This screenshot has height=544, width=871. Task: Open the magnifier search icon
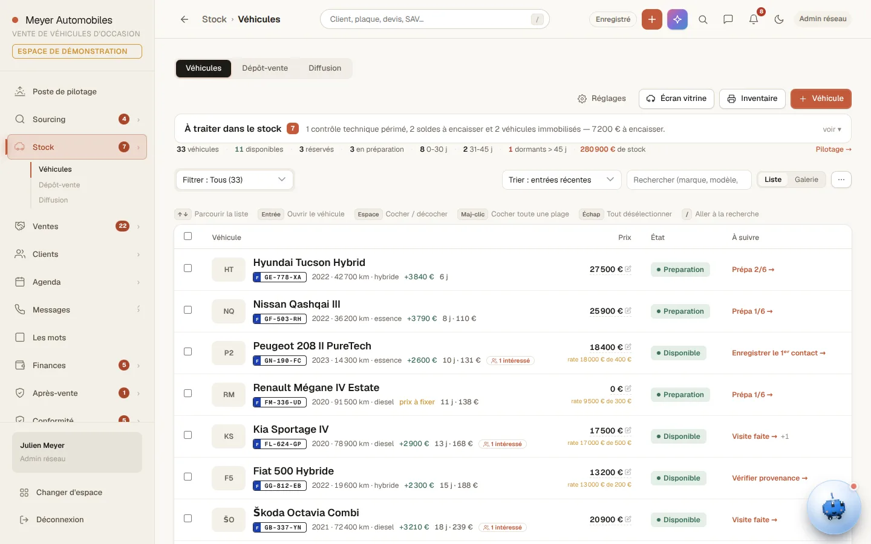(x=703, y=19)
